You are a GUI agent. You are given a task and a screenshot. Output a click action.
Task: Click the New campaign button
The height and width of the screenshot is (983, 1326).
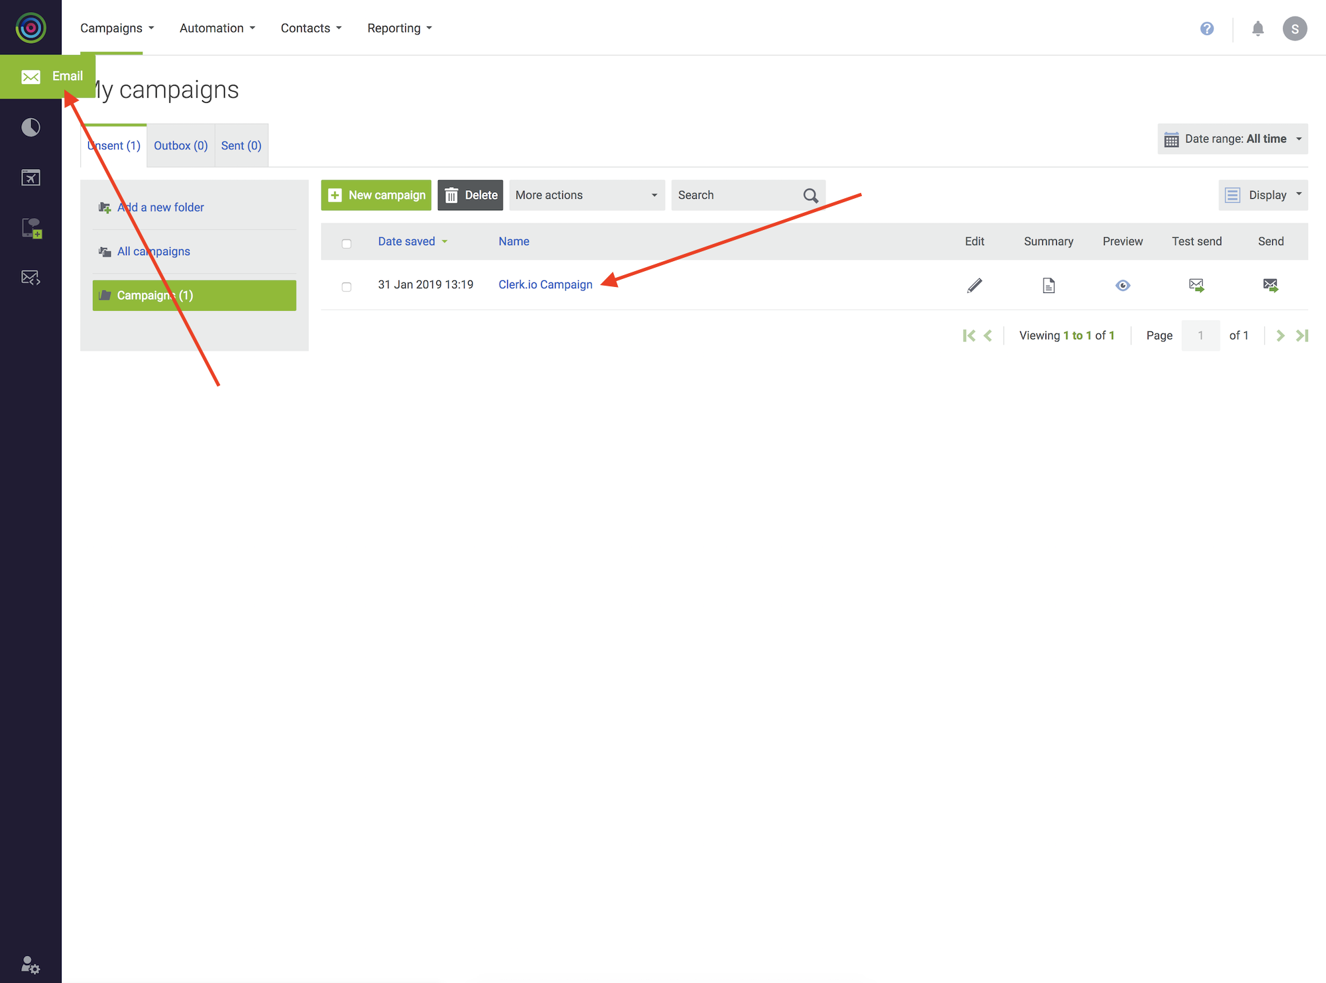coord(376,196)
